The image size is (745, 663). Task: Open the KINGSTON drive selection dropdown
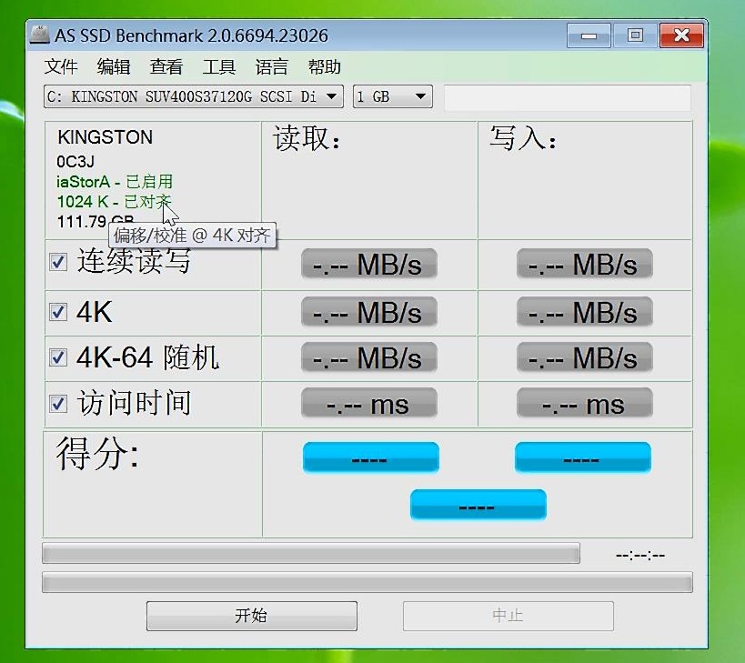coord(332,95)
